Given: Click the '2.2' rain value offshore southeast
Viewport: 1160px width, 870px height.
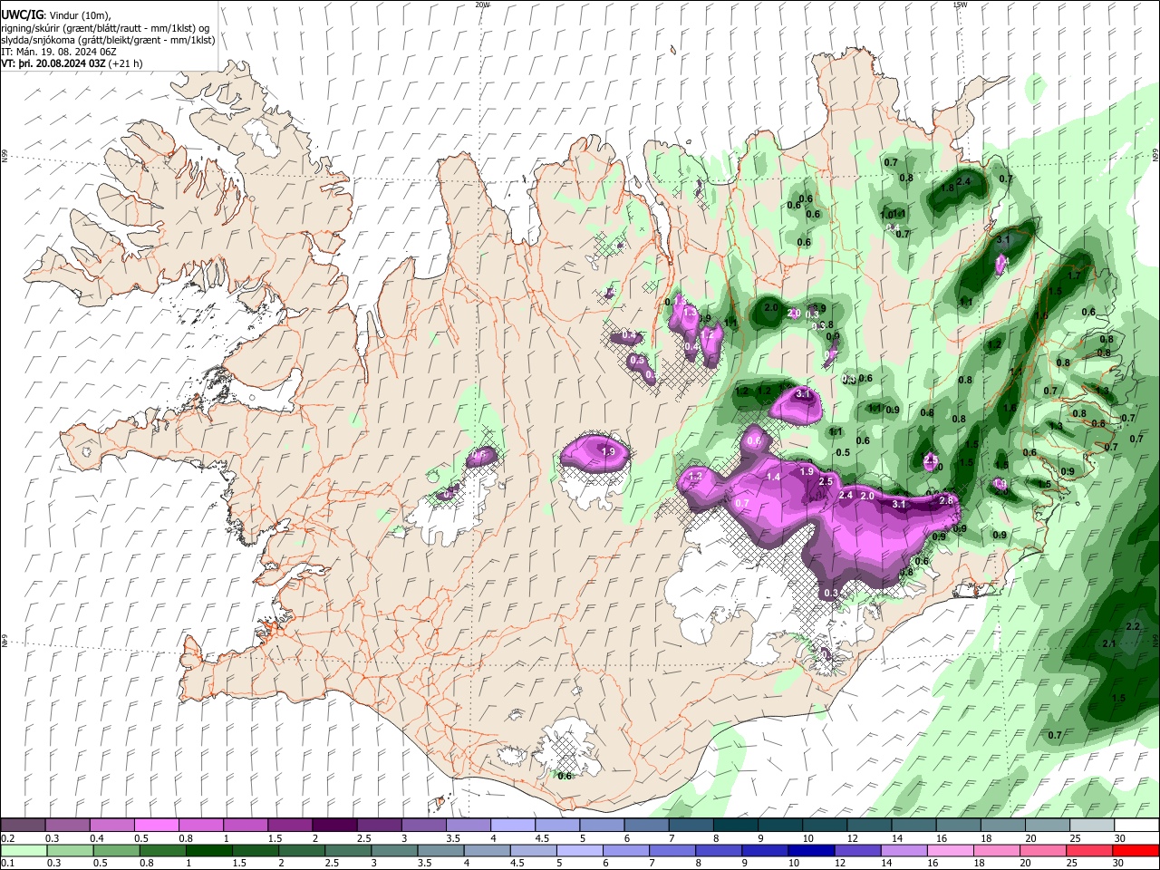Looking at the screenshot, I should pyautogui.click(x=1132, y=627).
